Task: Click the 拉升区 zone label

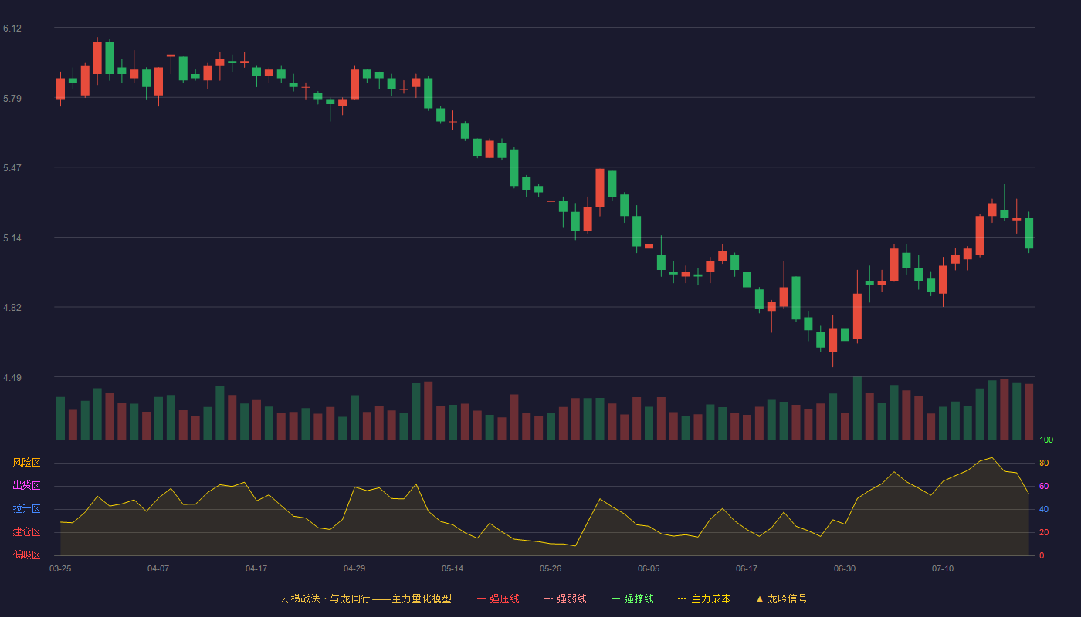Action: [x=26, y=509]
